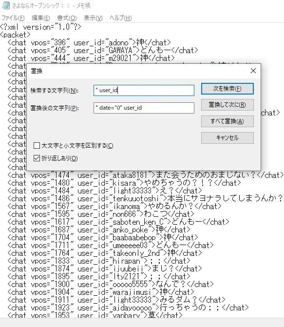Click the line with user_id="baabaabebop"
Image resolution: width=284 pixels, height=327 pixels.
pyautogui.click(x=103, y=237)
